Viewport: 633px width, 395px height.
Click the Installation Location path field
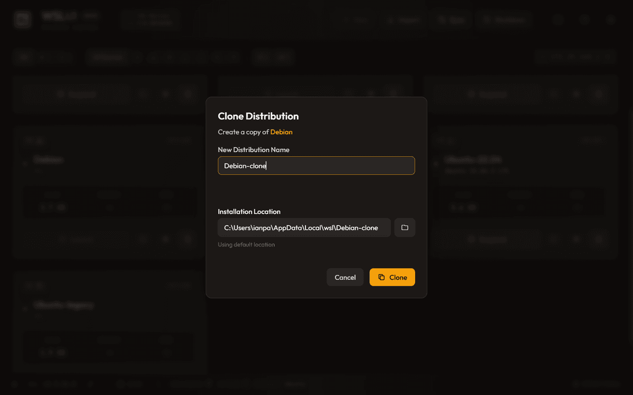click(304, 228)
